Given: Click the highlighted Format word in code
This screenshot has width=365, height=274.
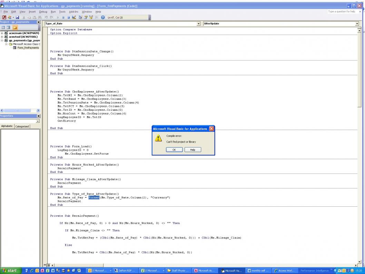Looking at the screenshot, I should (94, 197).
